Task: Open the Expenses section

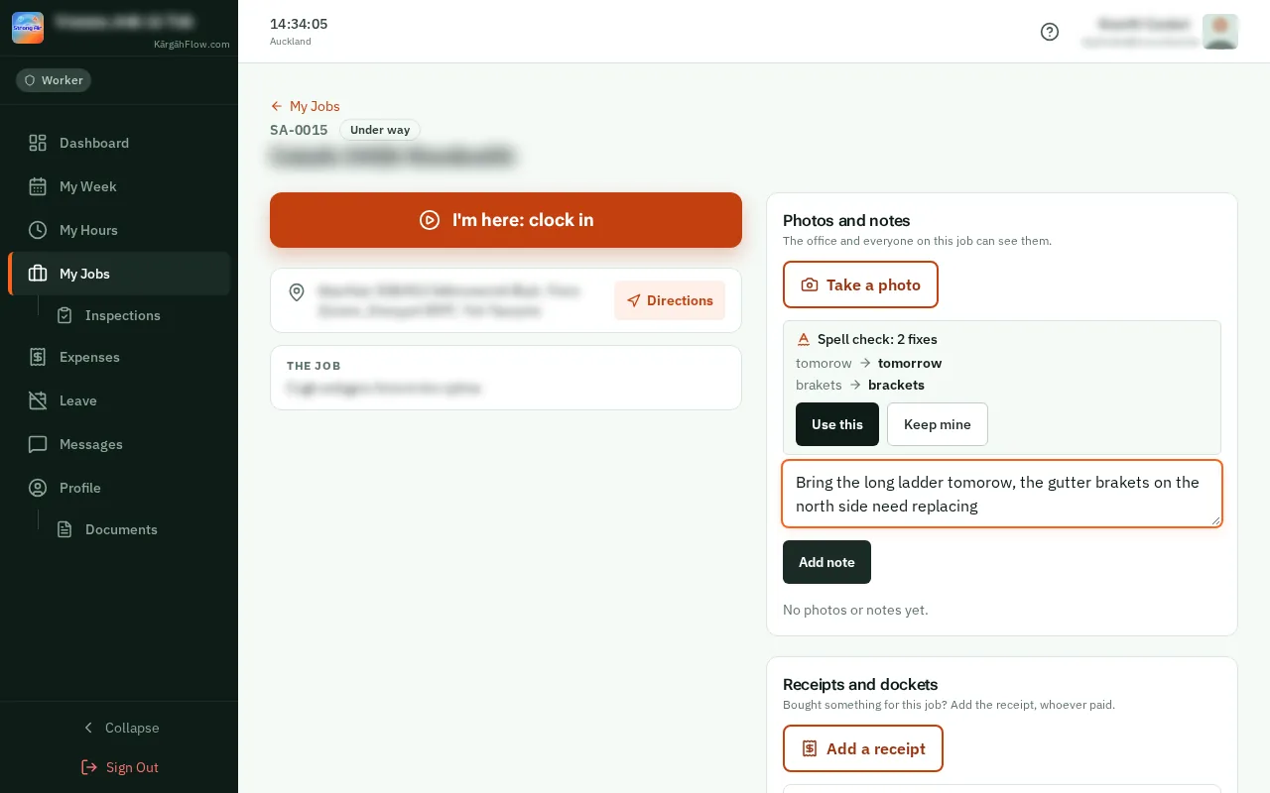Action: (119, 357)
